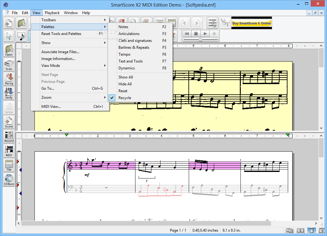
Task: Choose Reset in the Palettes submenu
Action: (x=140, y=91)
